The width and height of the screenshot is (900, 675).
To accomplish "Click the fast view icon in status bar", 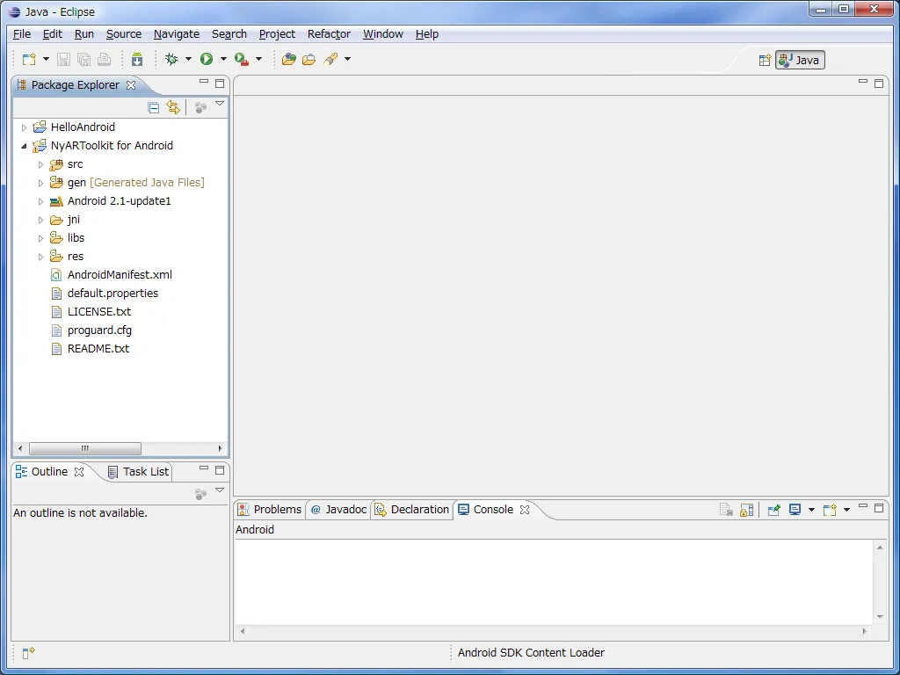I will pos(29,653).
